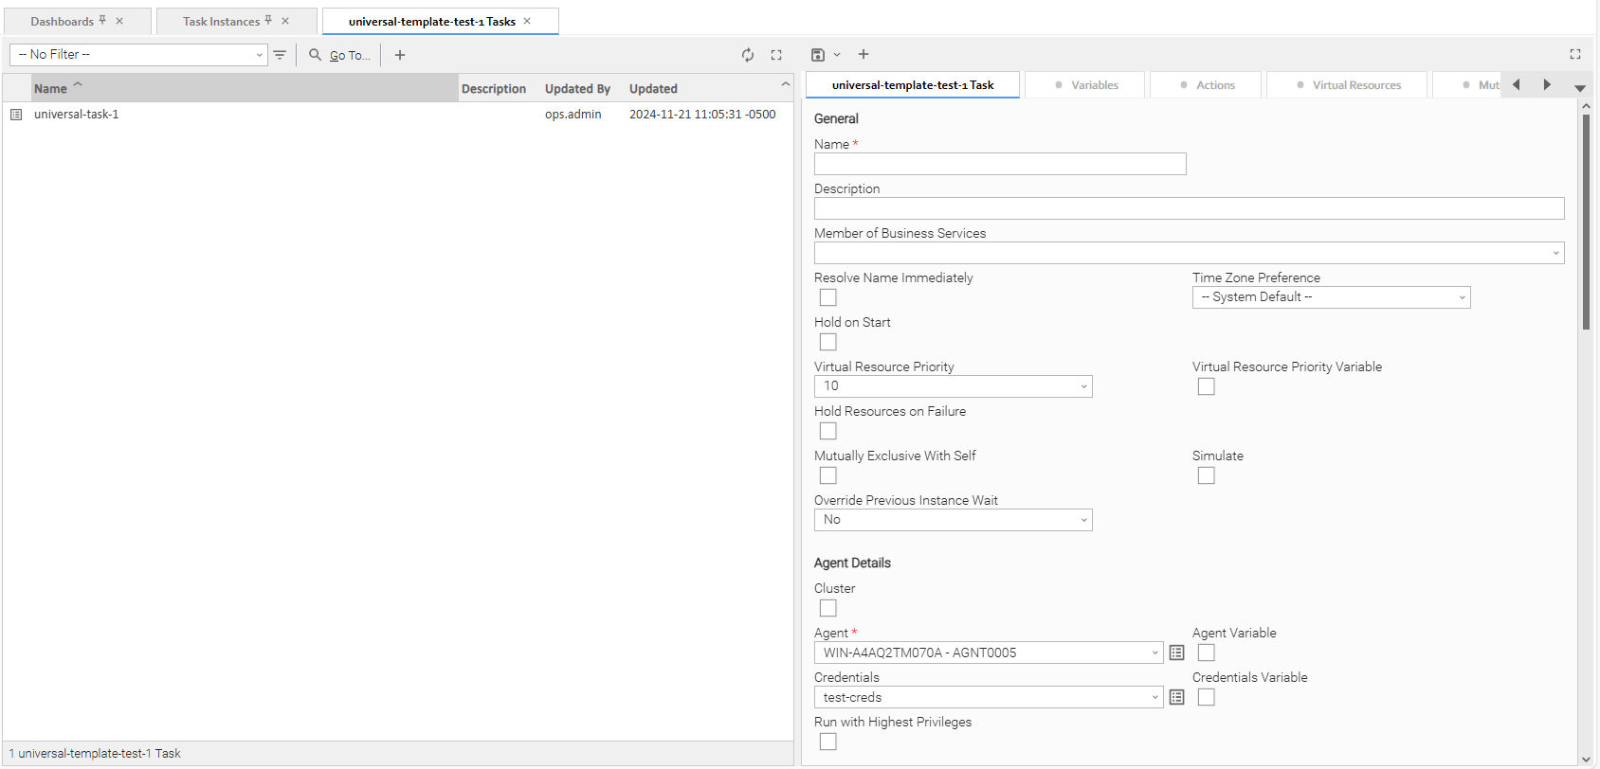
Task: Toggle Mutually Exclusive With Self checkbox
Action: point(828,475)
